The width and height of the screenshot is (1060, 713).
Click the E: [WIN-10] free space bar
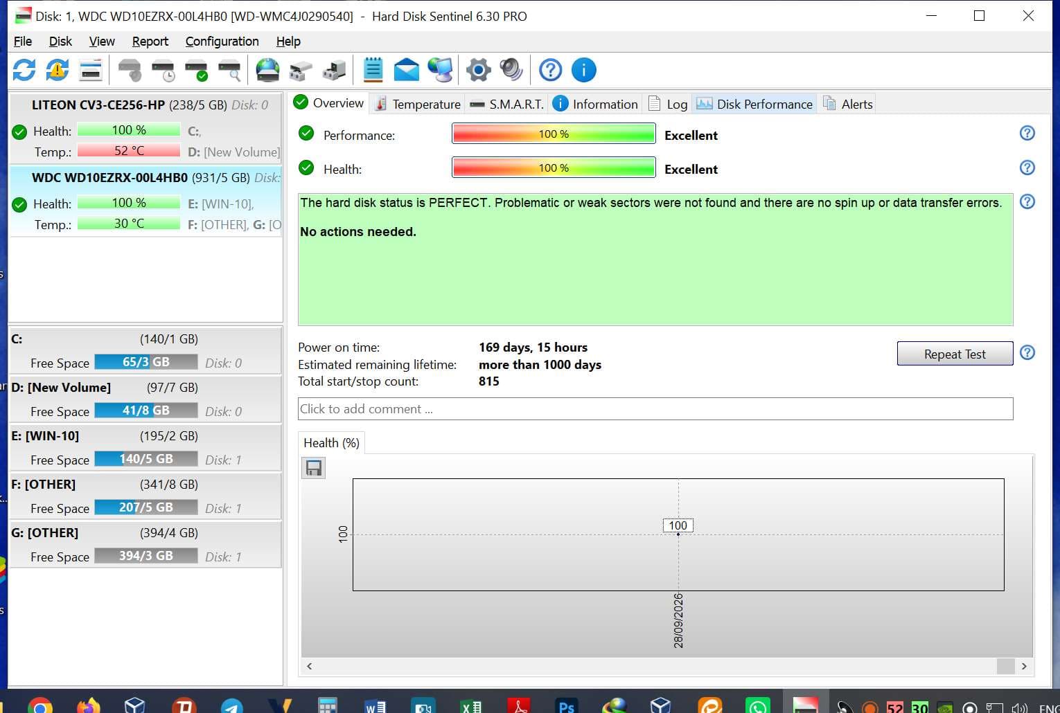(146, 459)
